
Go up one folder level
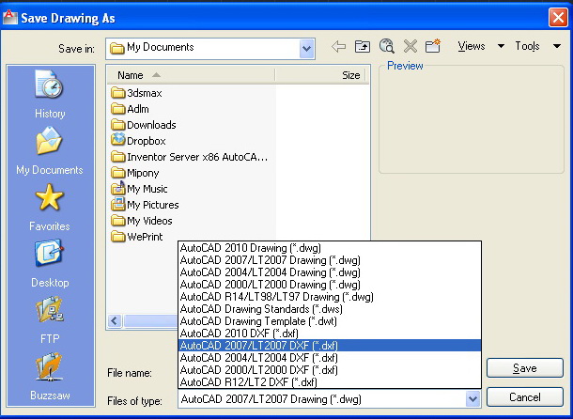(x=363, y=46)
